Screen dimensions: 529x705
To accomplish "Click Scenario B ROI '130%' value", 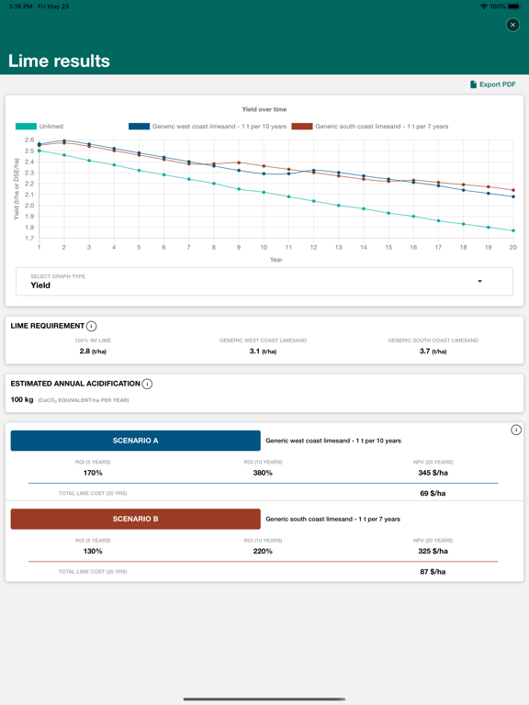I will (x=93, y=551).
